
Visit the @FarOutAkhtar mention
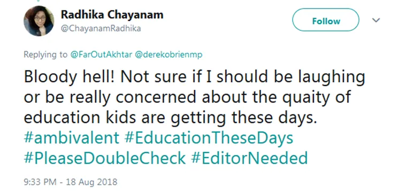pos(100,55)
